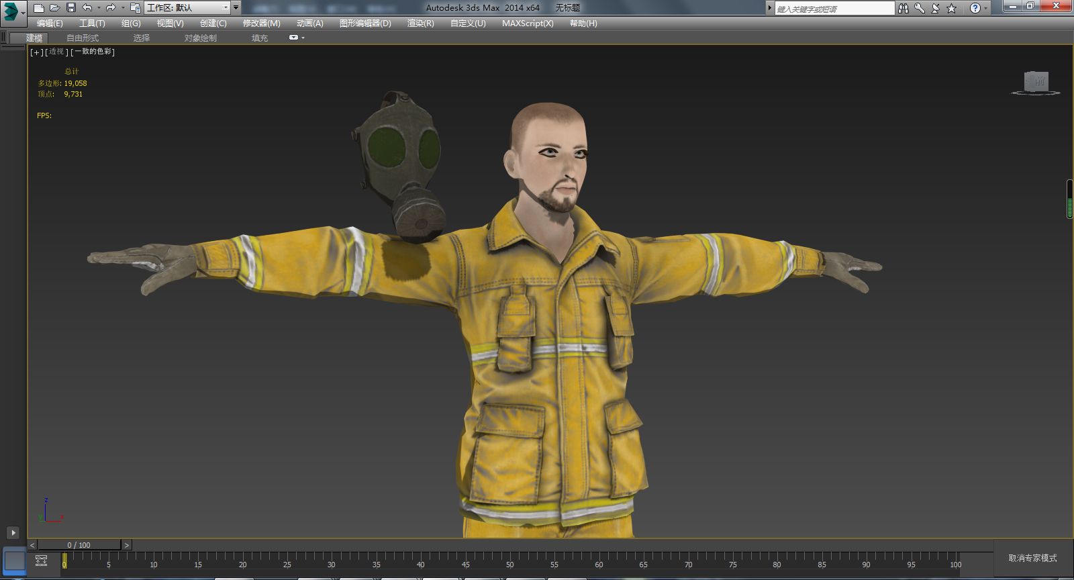Switch to the 自由形式 ribbon tab
1074x580 pixels.
(x=83, y=38)
